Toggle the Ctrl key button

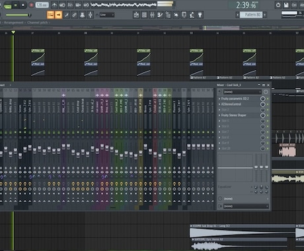coord(294,5)
